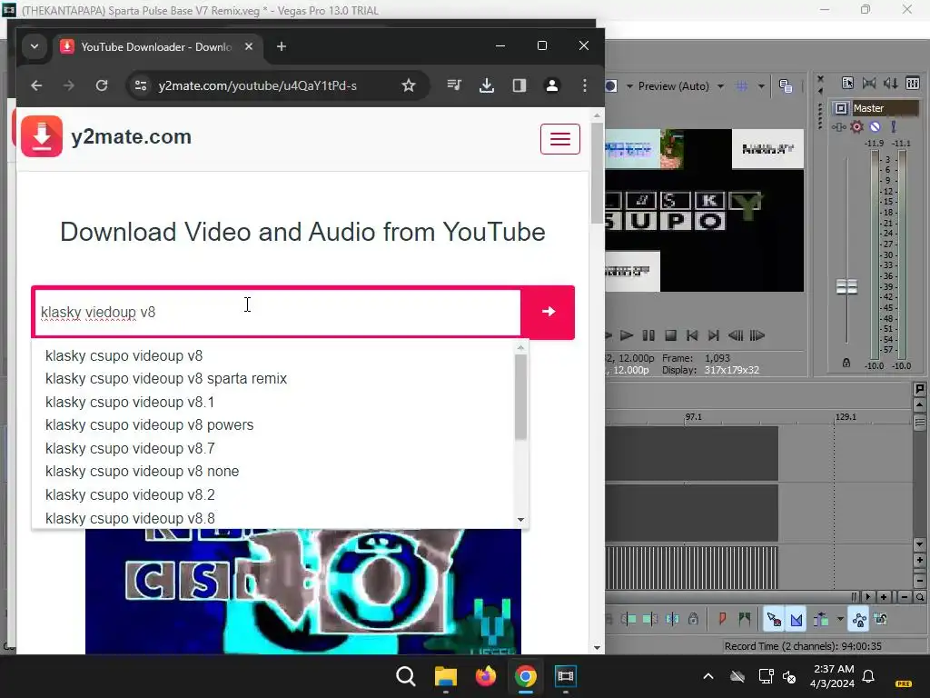930x698 pixels.
Task: Select suggestion "klasky csupo videoup v8 sparta remix"
Action: tap(166, 379)
